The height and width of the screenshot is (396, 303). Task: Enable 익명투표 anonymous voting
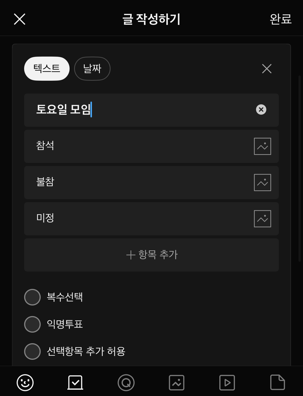pos(32,324)
